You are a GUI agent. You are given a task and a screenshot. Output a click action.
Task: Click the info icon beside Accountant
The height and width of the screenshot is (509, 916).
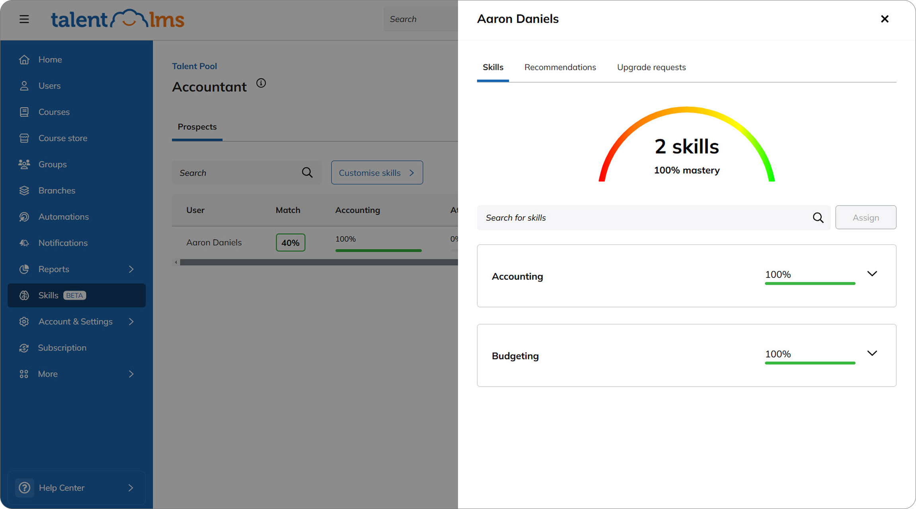point(261,83)
